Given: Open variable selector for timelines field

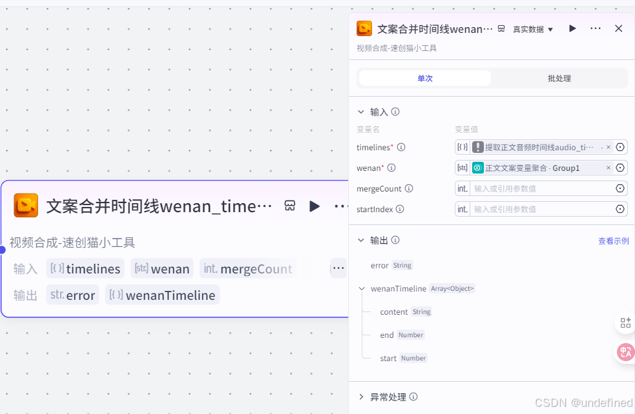Looking at the screenshot, I should pyautogui.click(x=620, y=147).
